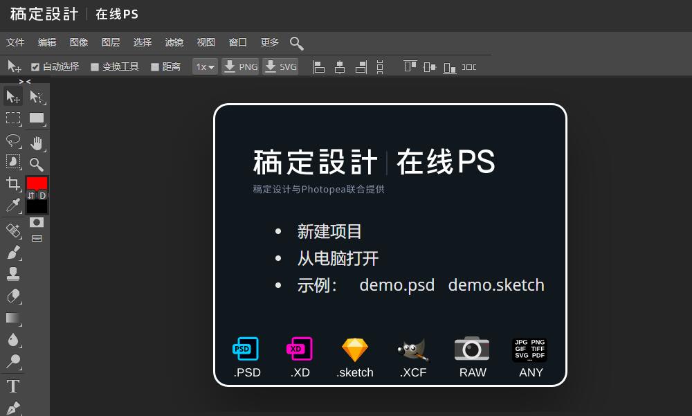Align left edges icon in options bar
The image size is (692, 416).
point(318,67)
